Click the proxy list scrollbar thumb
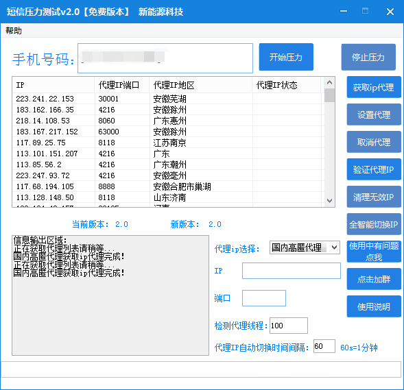The image size is (404, 390). 329,95
